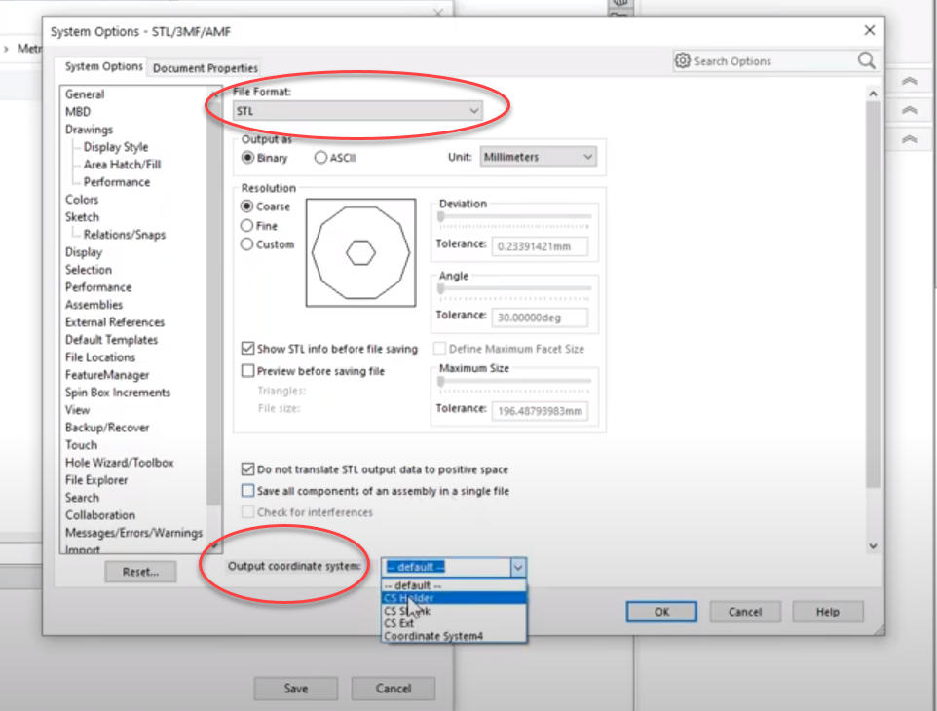Viewport: 937px width, 711px height.
Task: Click the Reset button
Action: [140, 572]
